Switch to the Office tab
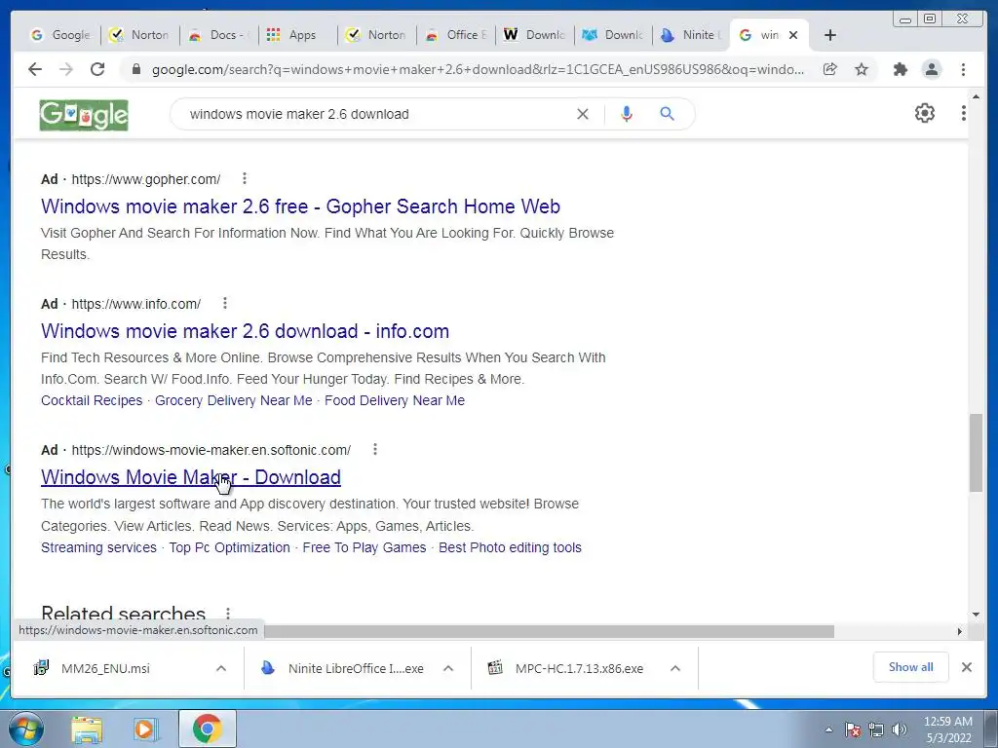Screen dimensions: 998x748 [x=455, y=35]
